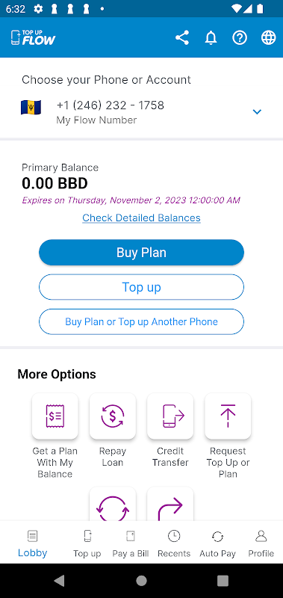Open notifications bell icon
This screenshot has height=598, width=283.
(x=211, y=38)
